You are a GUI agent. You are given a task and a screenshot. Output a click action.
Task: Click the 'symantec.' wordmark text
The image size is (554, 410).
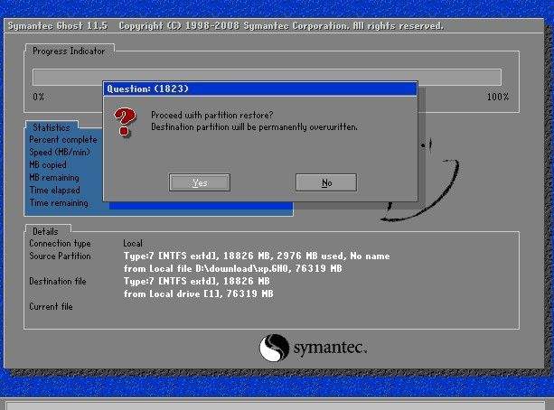331,347
